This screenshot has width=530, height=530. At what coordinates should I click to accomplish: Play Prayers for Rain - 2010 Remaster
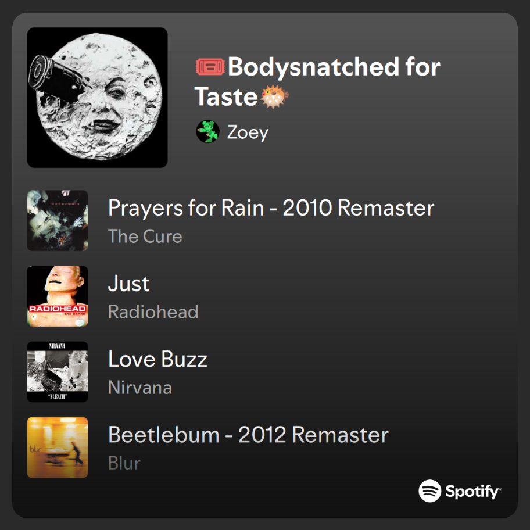271,208
